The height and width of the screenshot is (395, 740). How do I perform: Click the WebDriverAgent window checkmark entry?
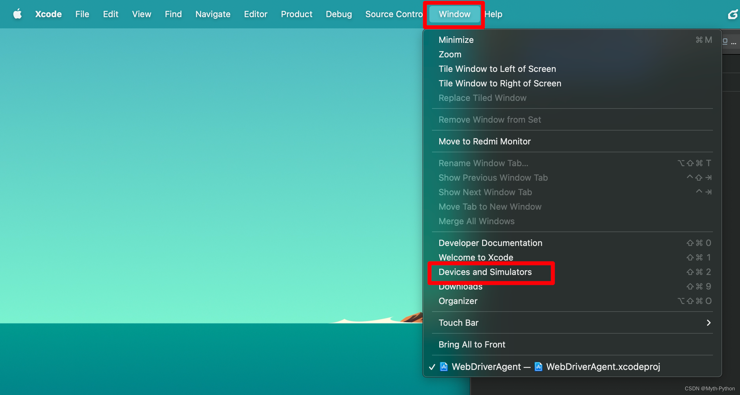point(486,367)
